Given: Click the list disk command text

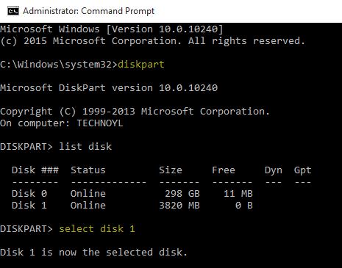Looking at the screenshot, I should click(x=85, y=147).
